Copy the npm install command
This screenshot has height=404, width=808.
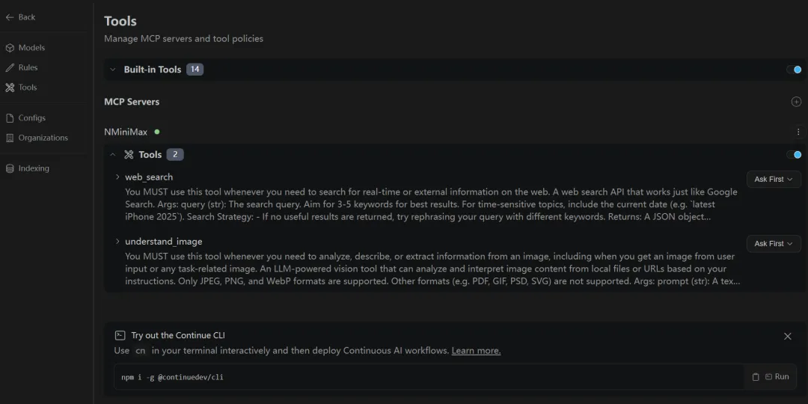[x=756, y=377]
